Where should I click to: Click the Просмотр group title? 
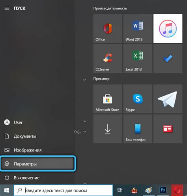pyautogui.click(x=101, y=79)
